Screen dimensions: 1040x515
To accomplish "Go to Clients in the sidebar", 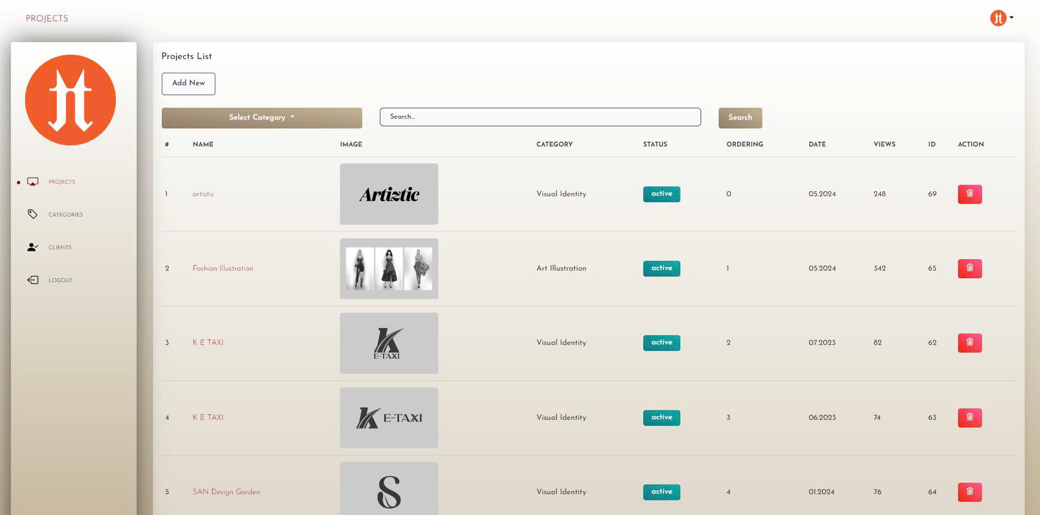I will click(60, 248).
